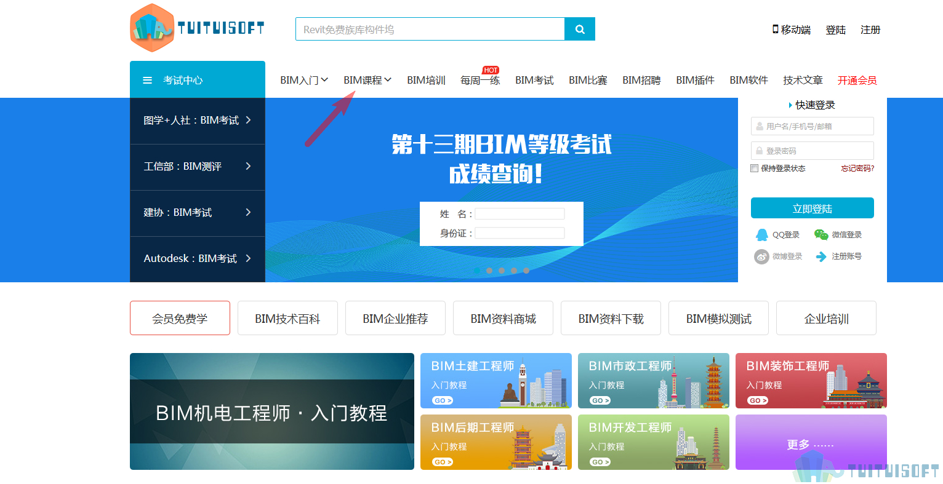Expand 工信部：BIM测评 submenu
Viewport: 943px width, 484px height.
pyautogui.click(x=198, y=167)
